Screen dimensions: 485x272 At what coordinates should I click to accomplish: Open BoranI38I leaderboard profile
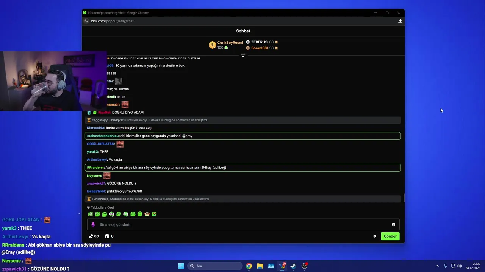pyautogui.click(x=260, y=48)
